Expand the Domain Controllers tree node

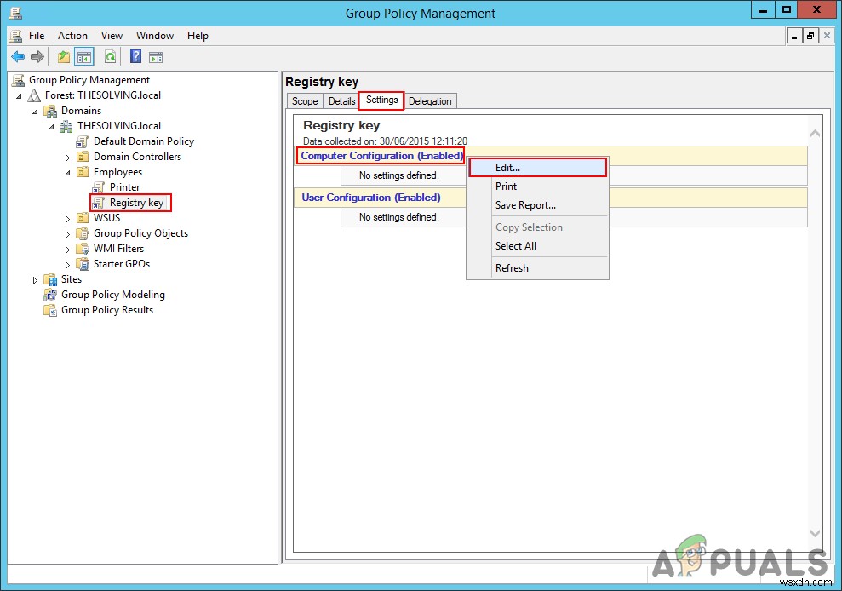point(68,157)
